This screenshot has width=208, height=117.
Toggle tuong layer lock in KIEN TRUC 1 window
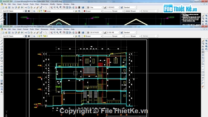click(x=44, y=11)
